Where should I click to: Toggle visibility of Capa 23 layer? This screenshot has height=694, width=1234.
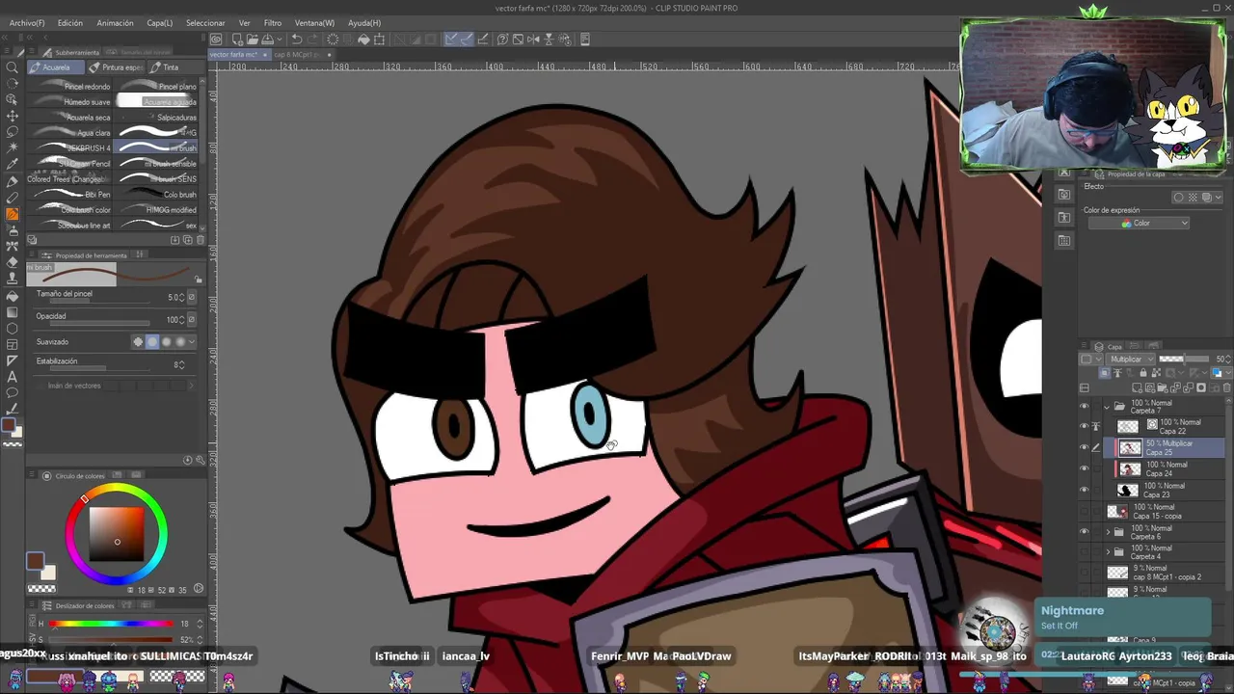(1084, 490)
